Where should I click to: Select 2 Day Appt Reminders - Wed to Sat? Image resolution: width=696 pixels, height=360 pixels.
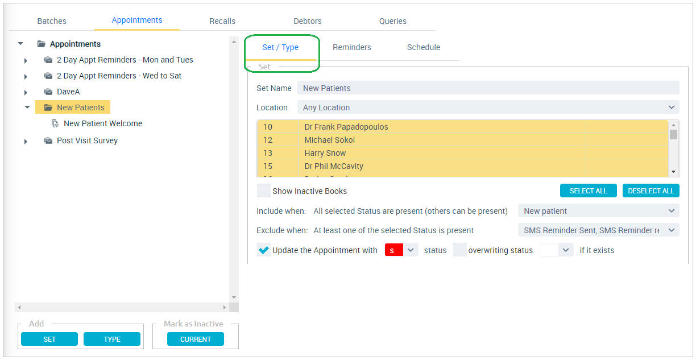pyautogui.click(x=119, y=76)
